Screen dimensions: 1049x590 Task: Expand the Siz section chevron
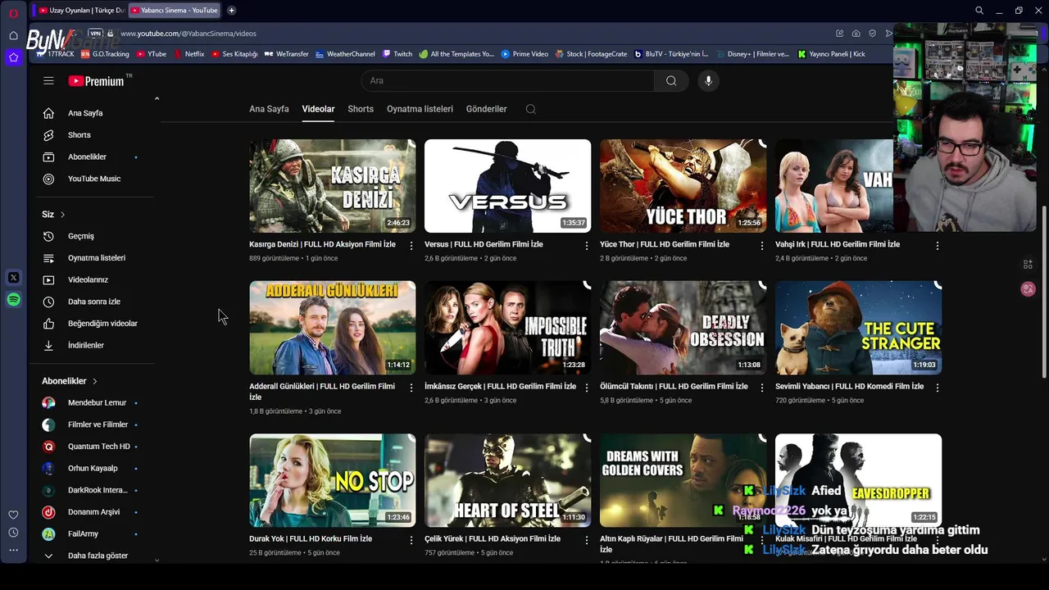62,215
